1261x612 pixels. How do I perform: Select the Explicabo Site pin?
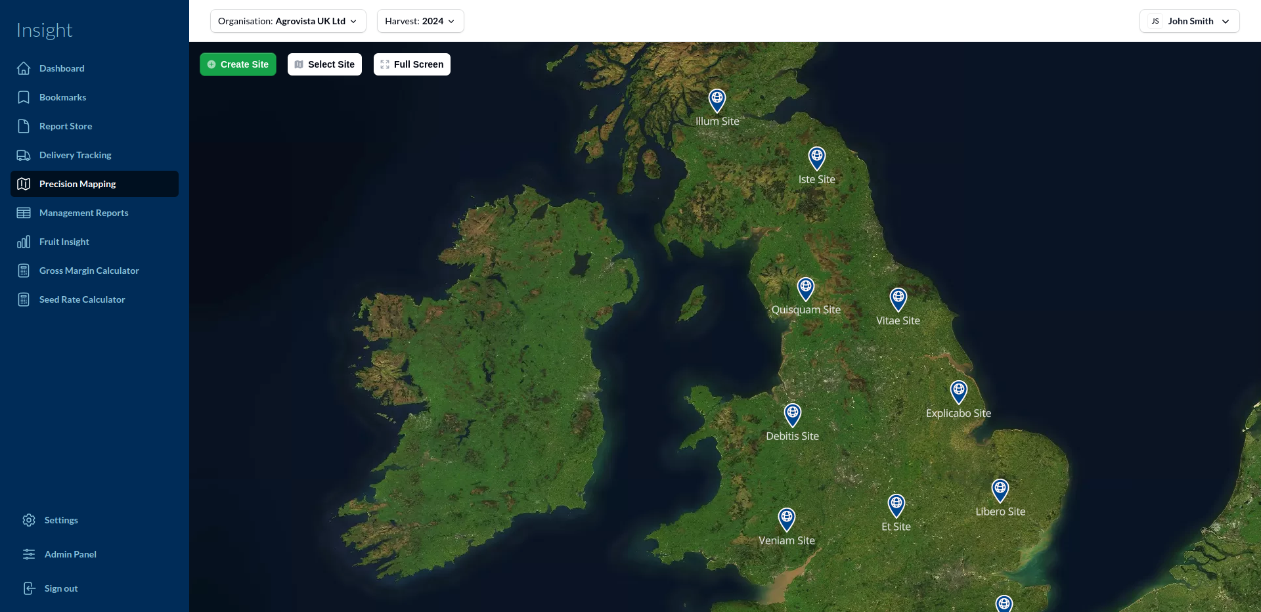click(x=958, y=392)
